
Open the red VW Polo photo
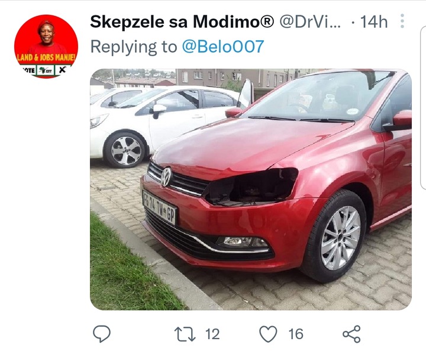(x=251, y=189)
